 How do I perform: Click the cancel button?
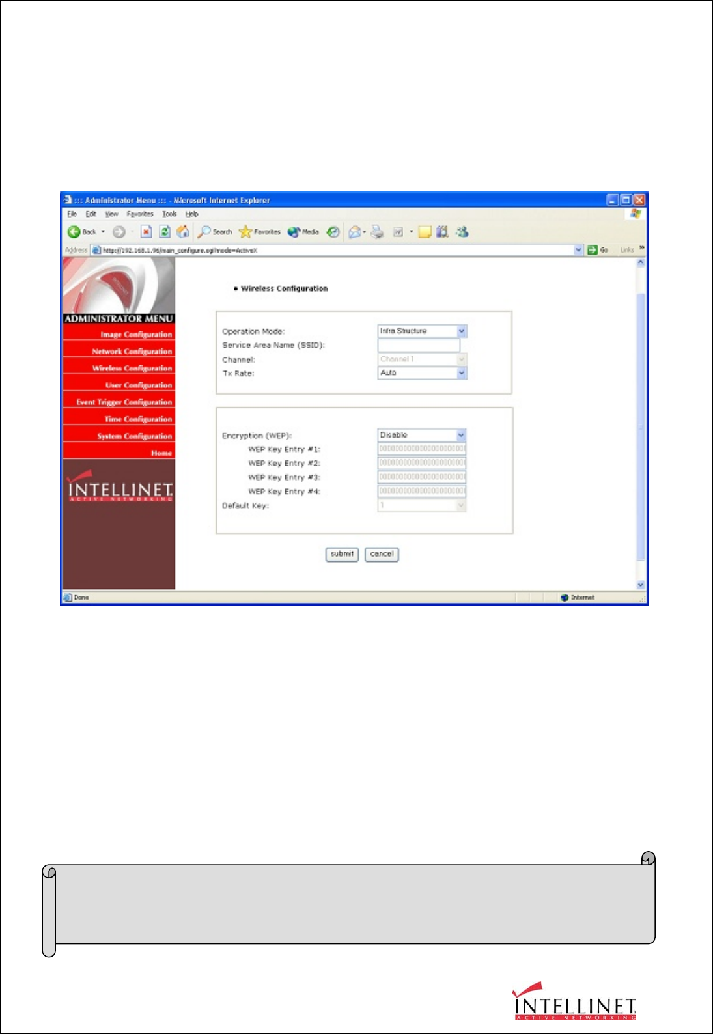tap(382, 554)
